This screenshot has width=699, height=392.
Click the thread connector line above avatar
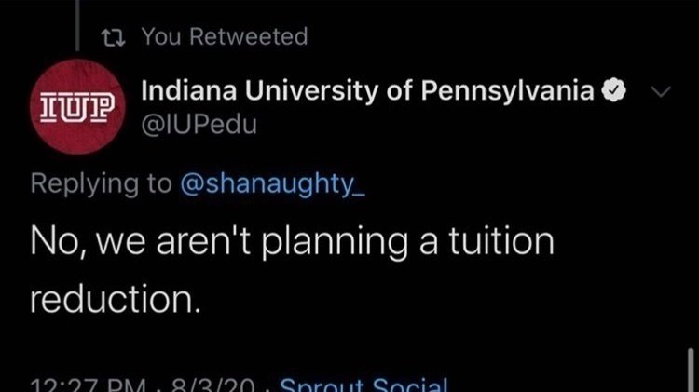click(x=77, y=25)
